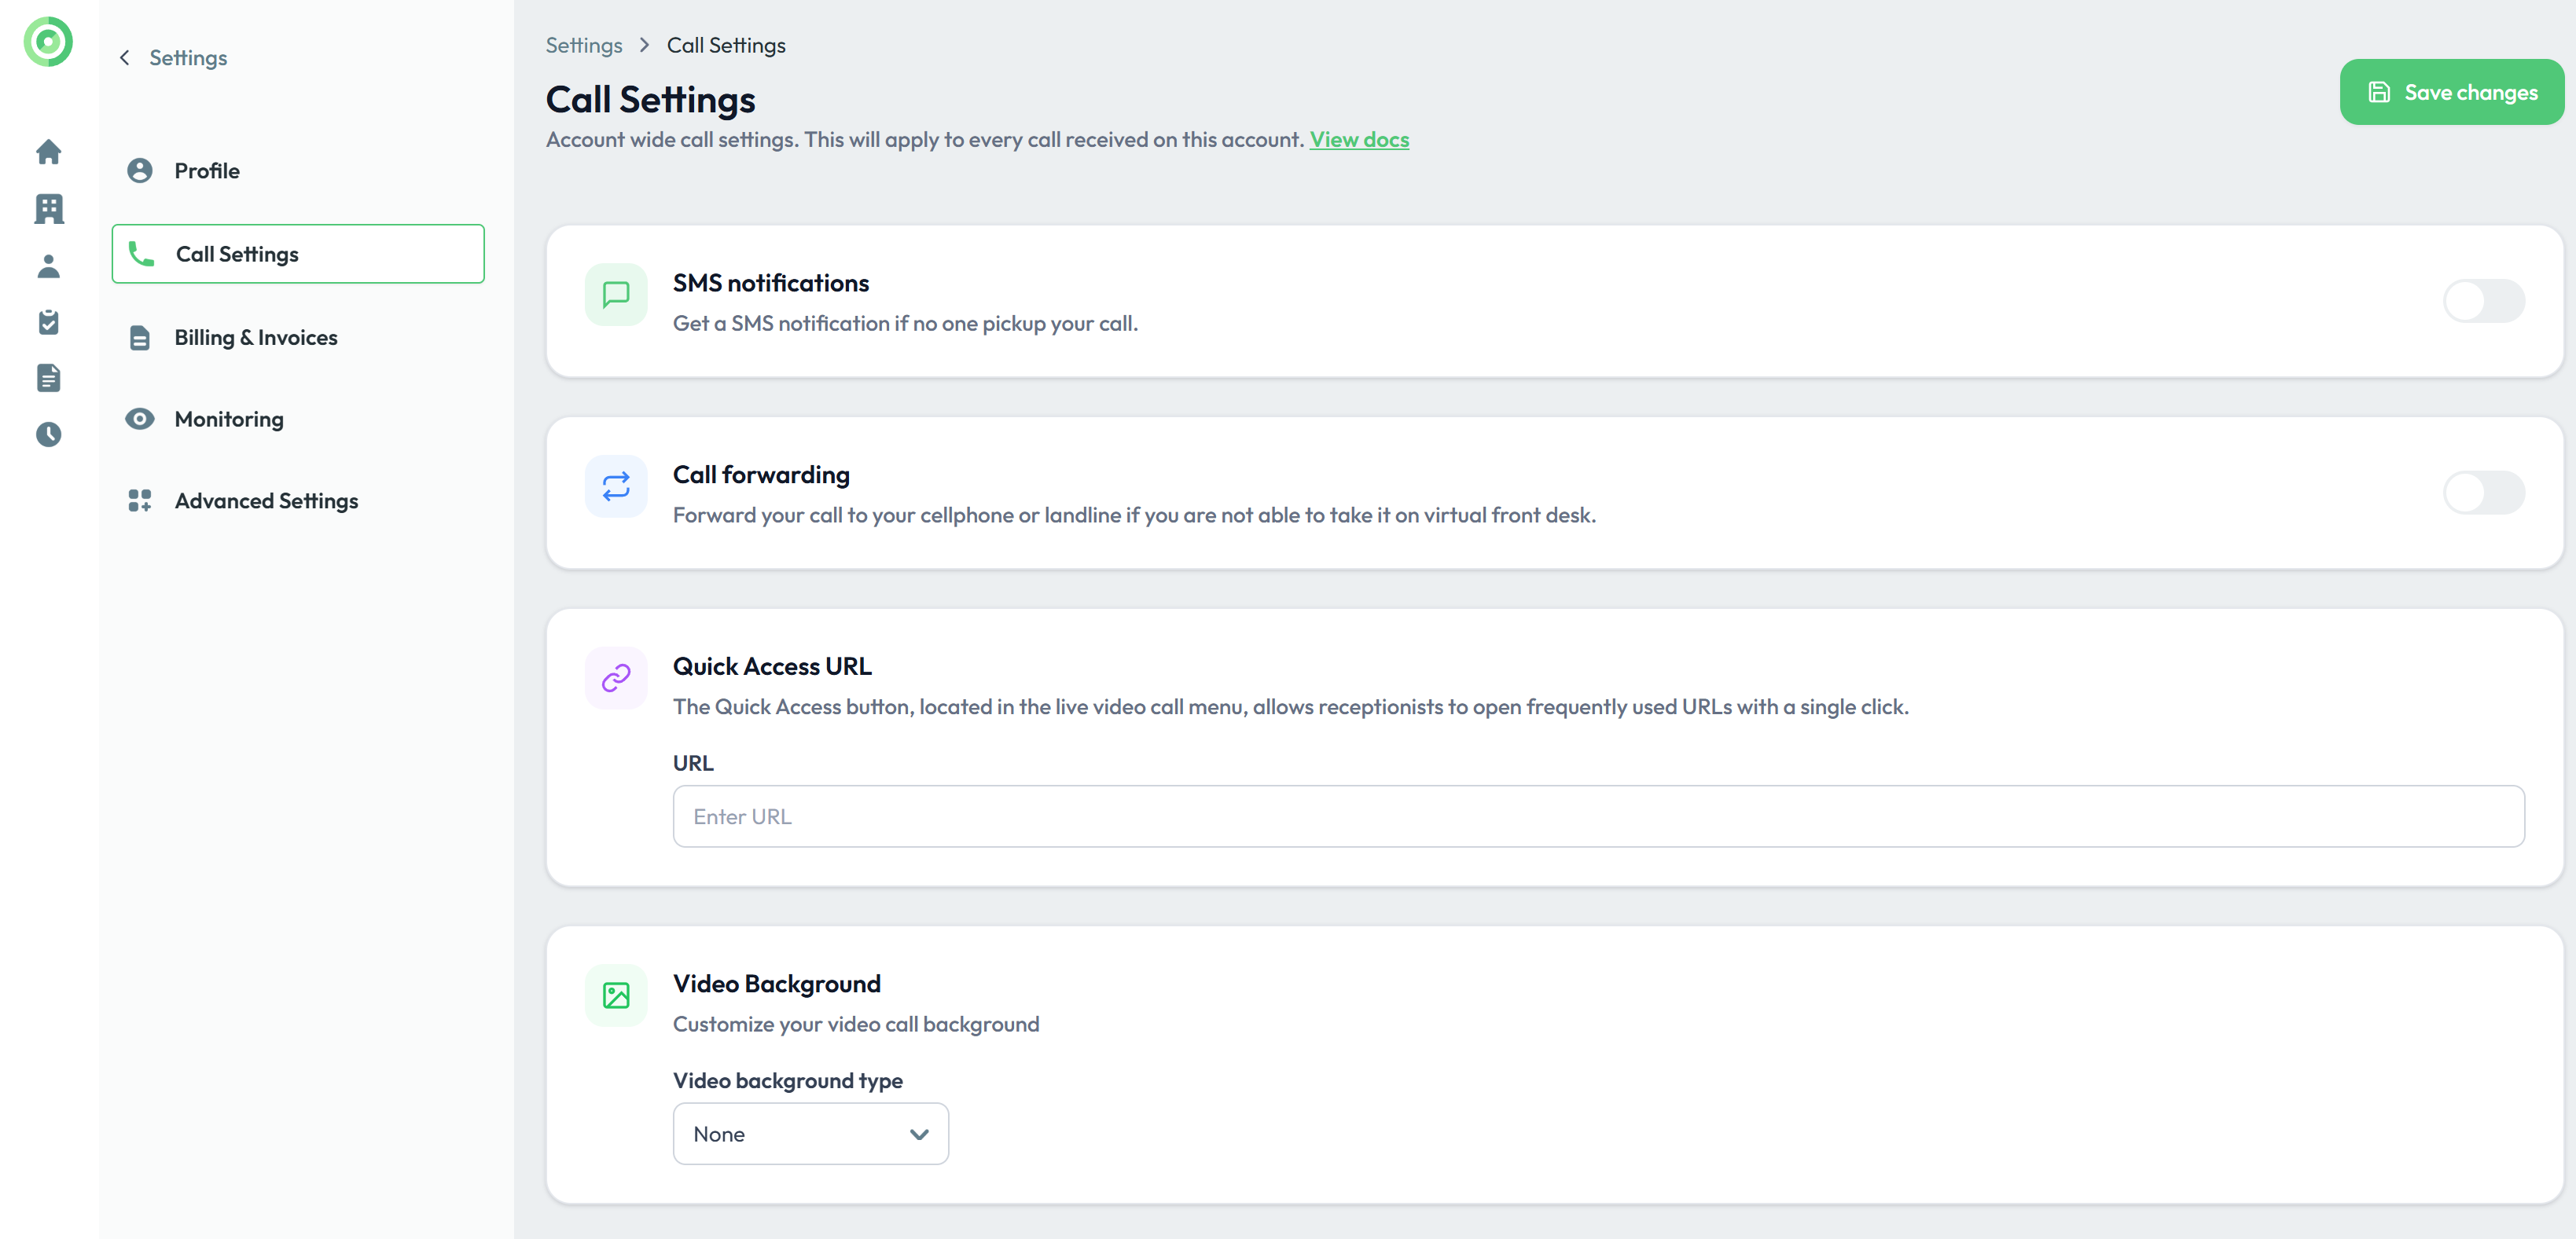Click the back chevron beside Settings
Screen dimensions: 2576x1239
coord(125,58)
